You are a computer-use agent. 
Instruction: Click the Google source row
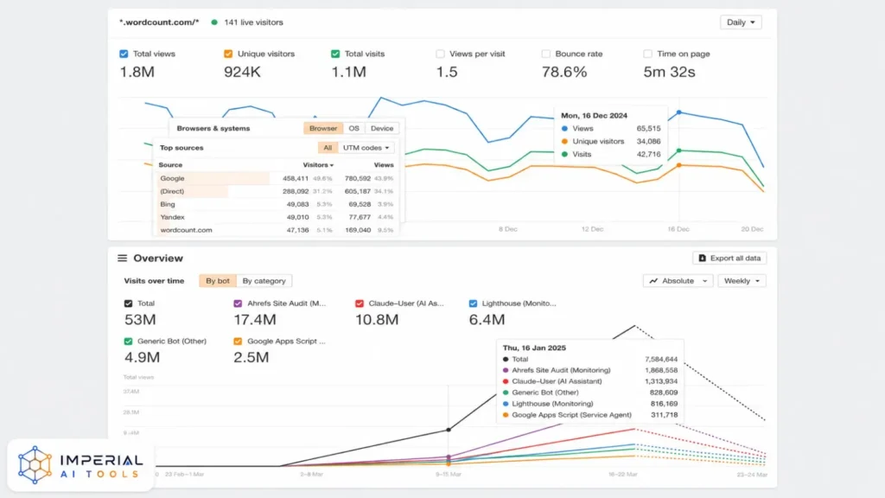click(x=277, y=178)
